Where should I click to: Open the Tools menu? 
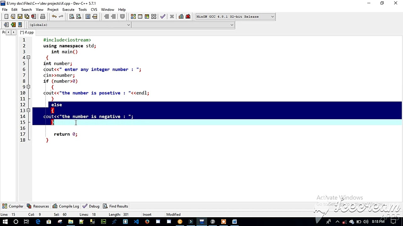pyautogui.click(x=82, y=10)
